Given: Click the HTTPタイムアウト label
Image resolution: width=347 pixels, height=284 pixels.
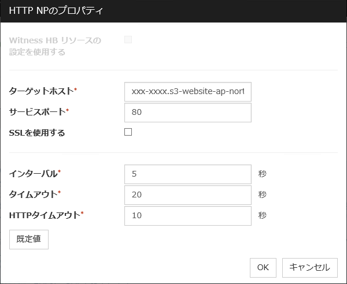Looking at the screenshot, I should [45, 215].
